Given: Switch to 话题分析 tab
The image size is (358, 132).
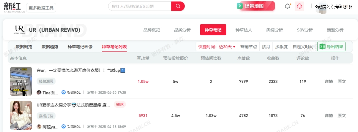Looking at the screenshot, I should [x=335, y=30].
